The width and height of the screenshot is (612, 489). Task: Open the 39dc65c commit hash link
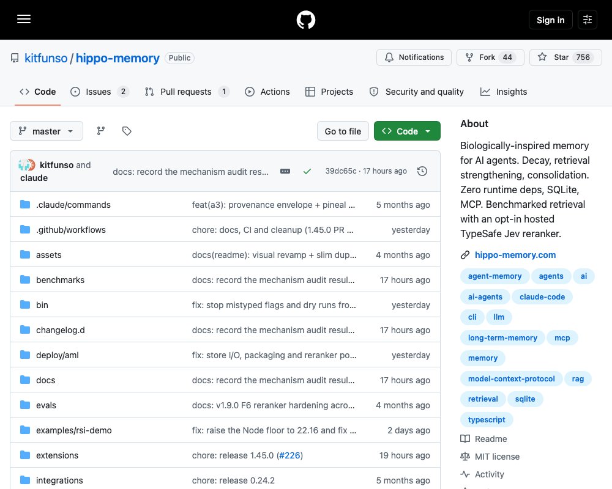pyautogui.click(x=341, y=171)
